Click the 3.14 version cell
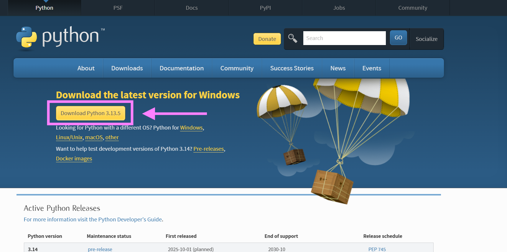The width and height of the screenshot is (507, 252). [x=33, y=249]
